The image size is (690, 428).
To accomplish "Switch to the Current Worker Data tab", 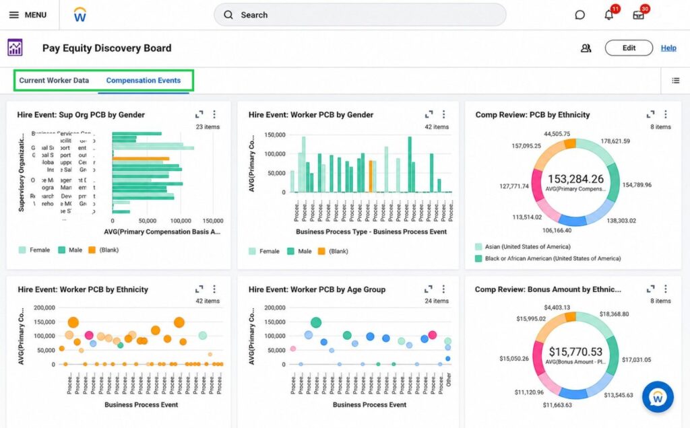I will coord(54,80).
